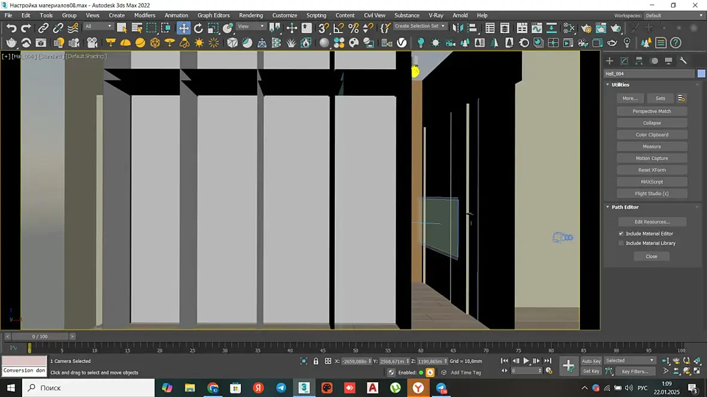Toggle the Selection Lock padlock
The image size is (707, 397).
pos(316,361)
